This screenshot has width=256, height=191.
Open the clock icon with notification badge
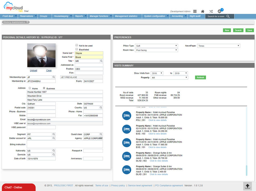[x=219, y=11]
